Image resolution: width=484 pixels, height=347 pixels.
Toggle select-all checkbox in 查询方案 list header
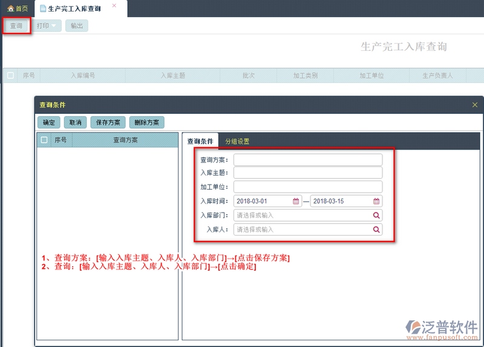[x=44, y=140]
